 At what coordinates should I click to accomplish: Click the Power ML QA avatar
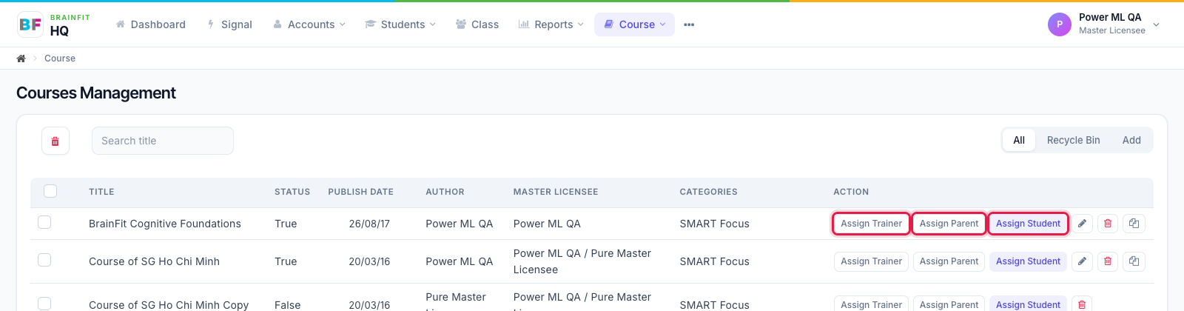point(1060,24)
